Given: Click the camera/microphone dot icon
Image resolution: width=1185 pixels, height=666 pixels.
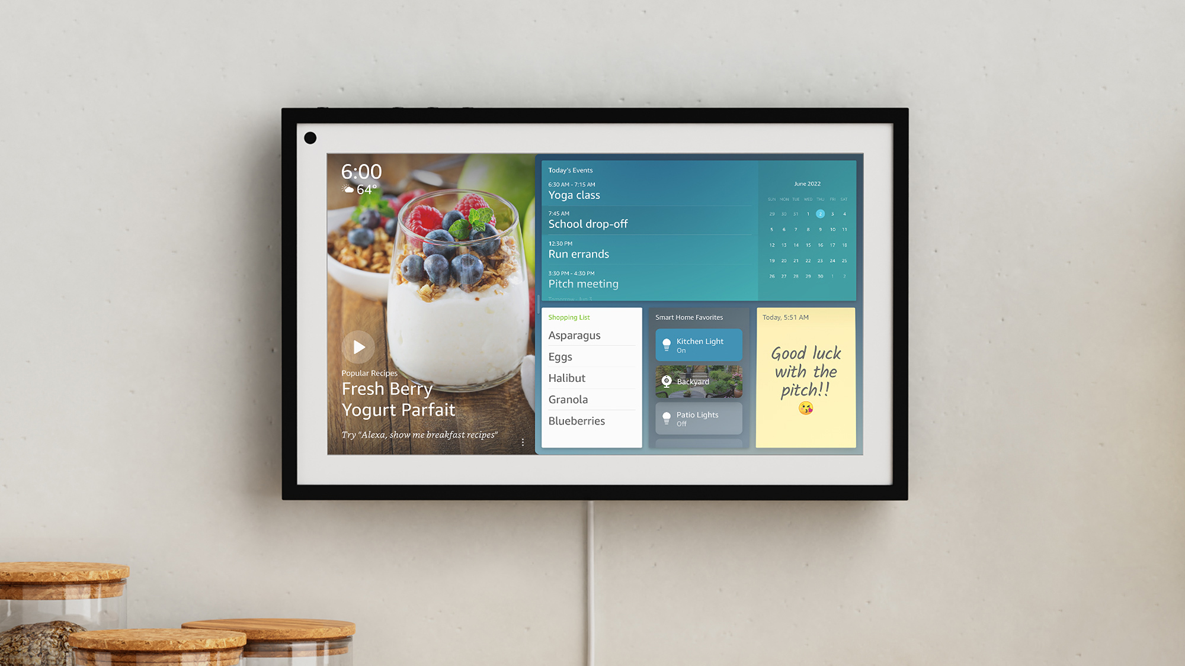Looking at the screenshot, I should [312, 137].
